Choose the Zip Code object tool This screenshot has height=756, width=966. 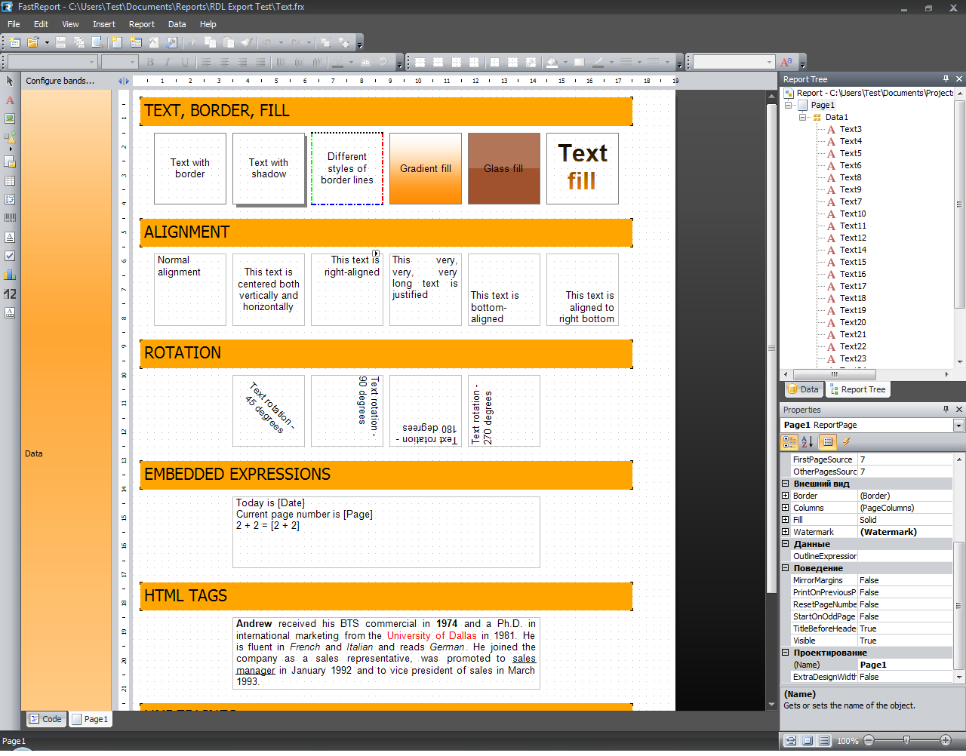10,293
